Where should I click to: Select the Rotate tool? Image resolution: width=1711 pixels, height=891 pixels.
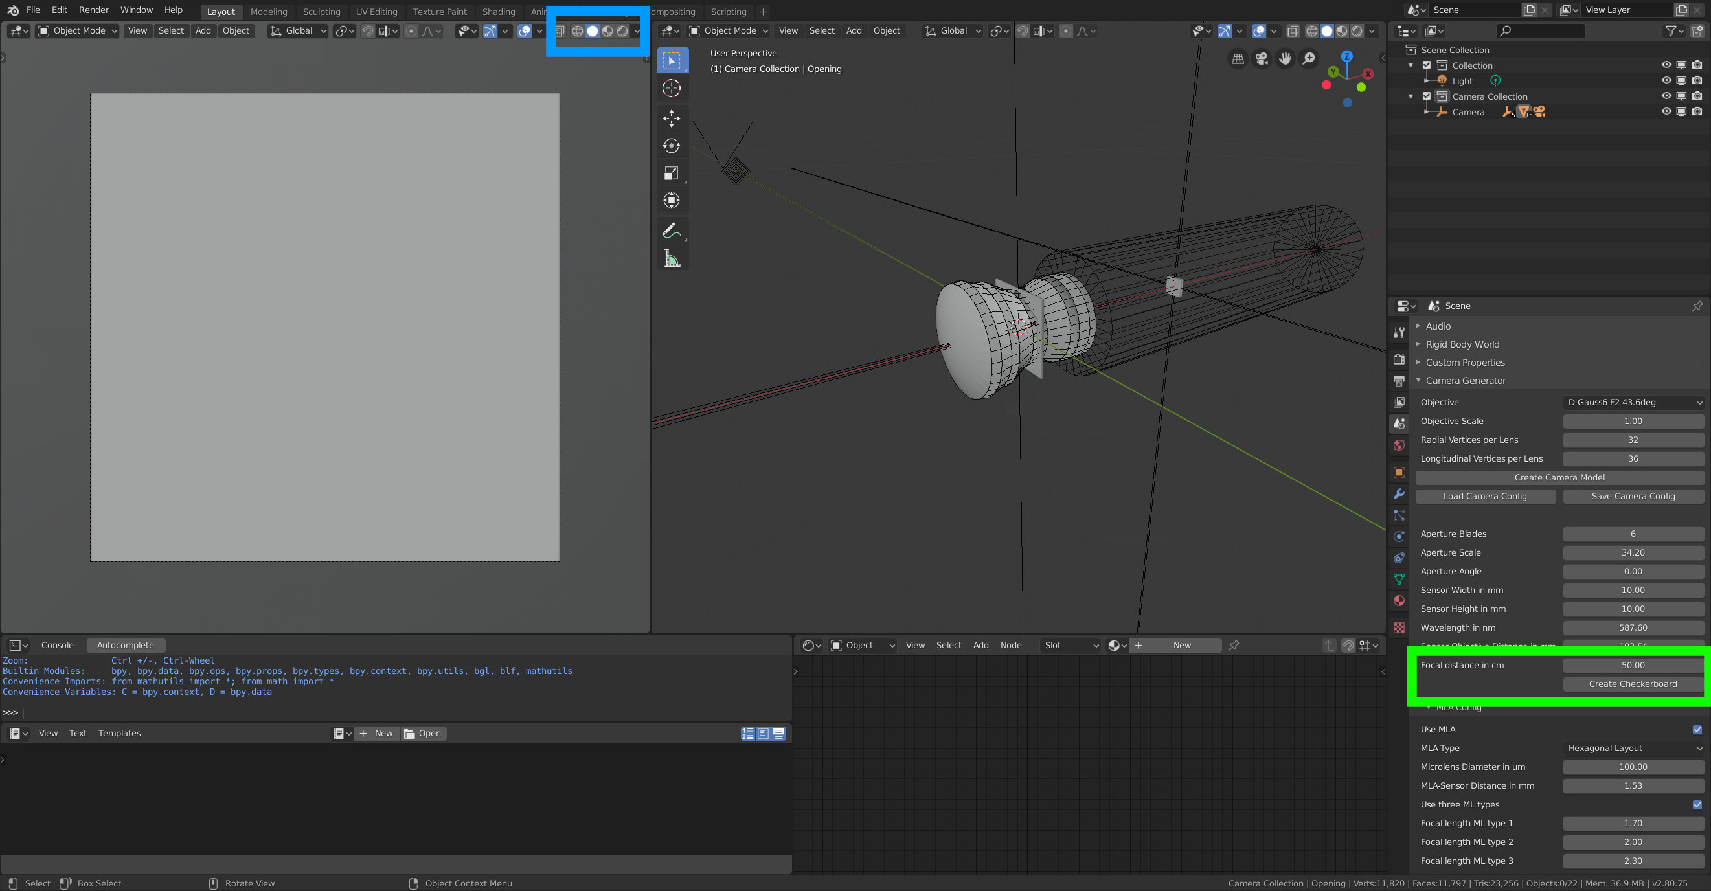point(672,146)
